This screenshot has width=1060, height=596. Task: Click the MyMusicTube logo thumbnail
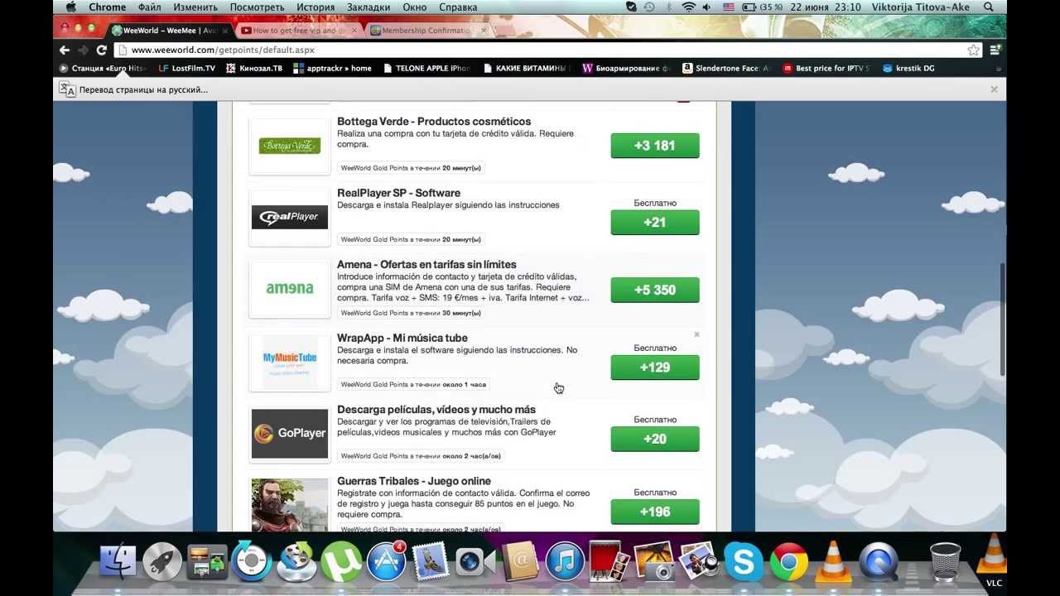[290, 362]
